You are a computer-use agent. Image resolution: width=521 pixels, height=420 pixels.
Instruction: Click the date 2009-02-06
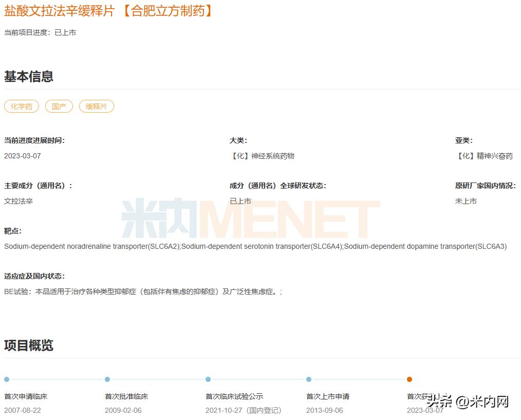(x=123, y=411)
